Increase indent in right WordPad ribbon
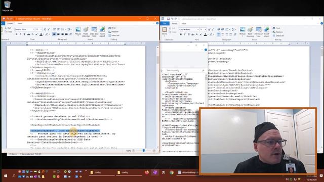The image size is (324, 182). click(223, 29)
